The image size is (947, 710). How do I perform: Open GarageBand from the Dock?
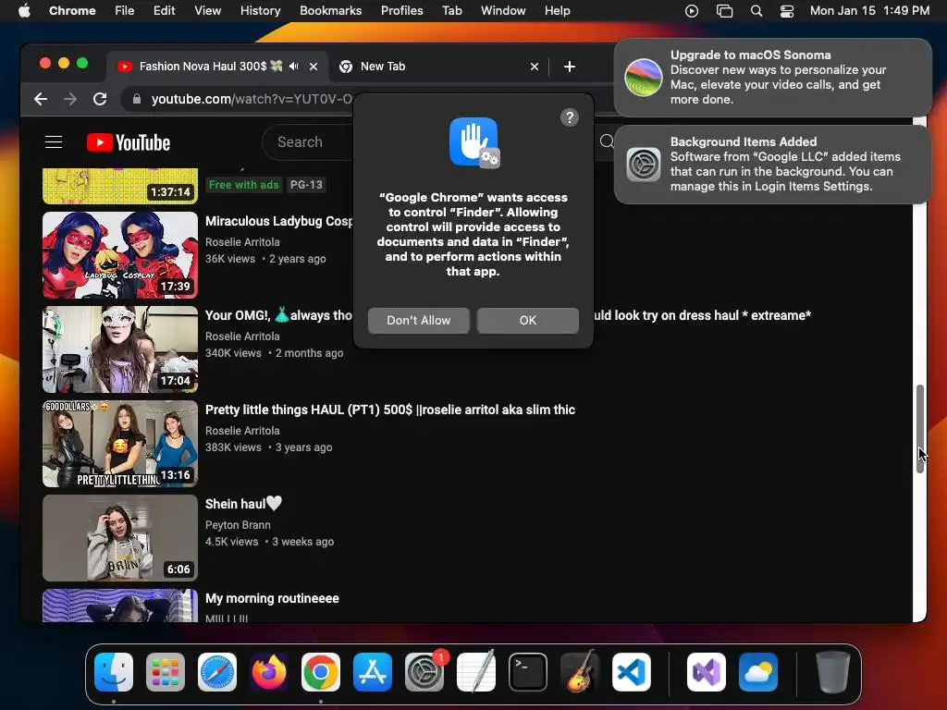click(x=580, y=672)
